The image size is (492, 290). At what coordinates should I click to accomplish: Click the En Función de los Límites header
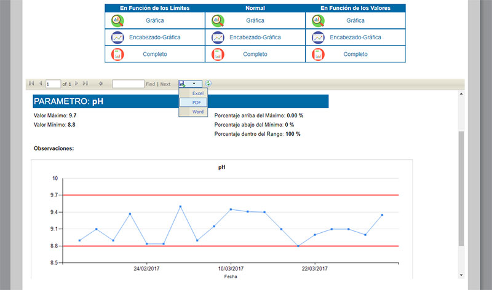[155, 8]
